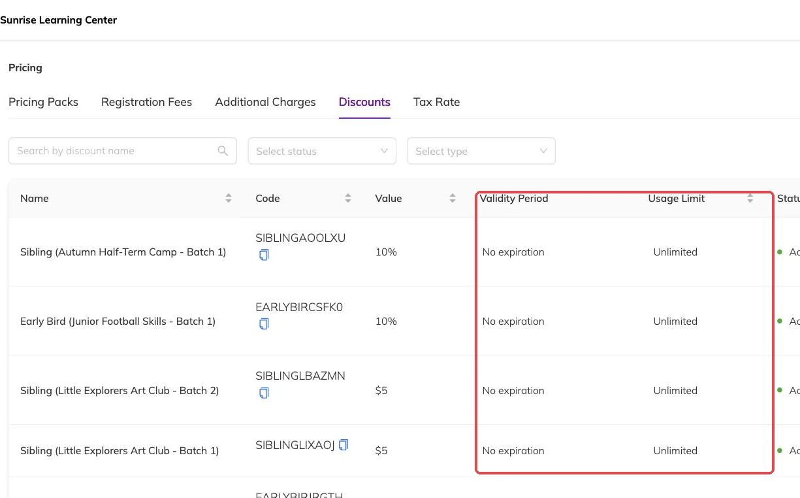Switch to the Registration Fees tab
This screenshot has width=800, height=498.
[147, 102]
